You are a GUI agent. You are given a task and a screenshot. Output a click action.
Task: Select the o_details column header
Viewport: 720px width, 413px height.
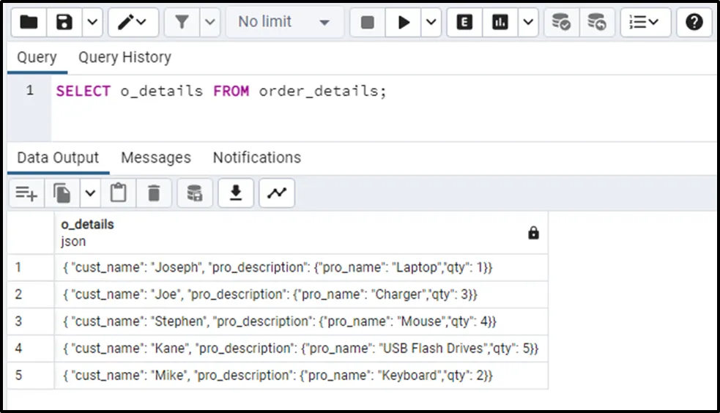tap(87, 225)
